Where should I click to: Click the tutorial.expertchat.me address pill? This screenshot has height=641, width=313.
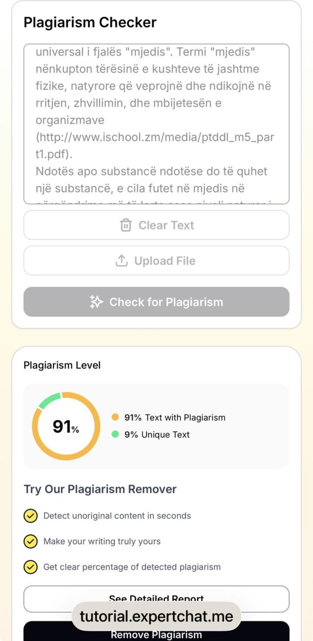[x=156, y=616]
